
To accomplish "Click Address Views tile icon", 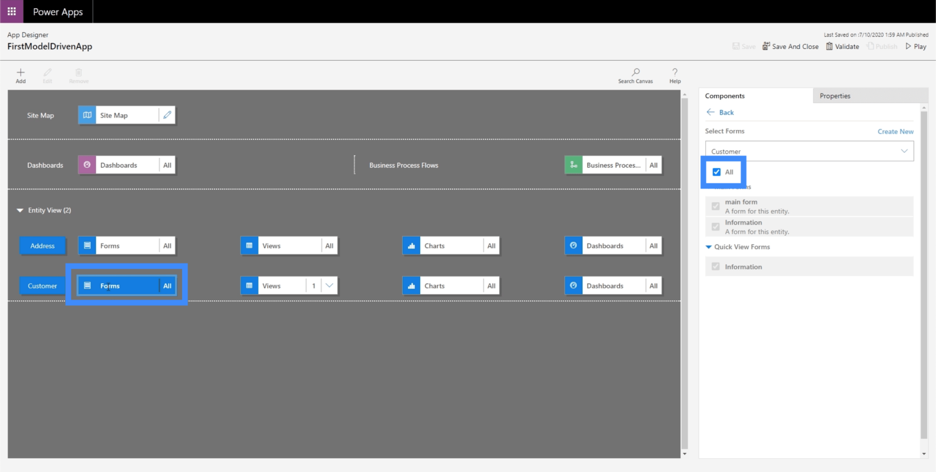I will (249, 246).
